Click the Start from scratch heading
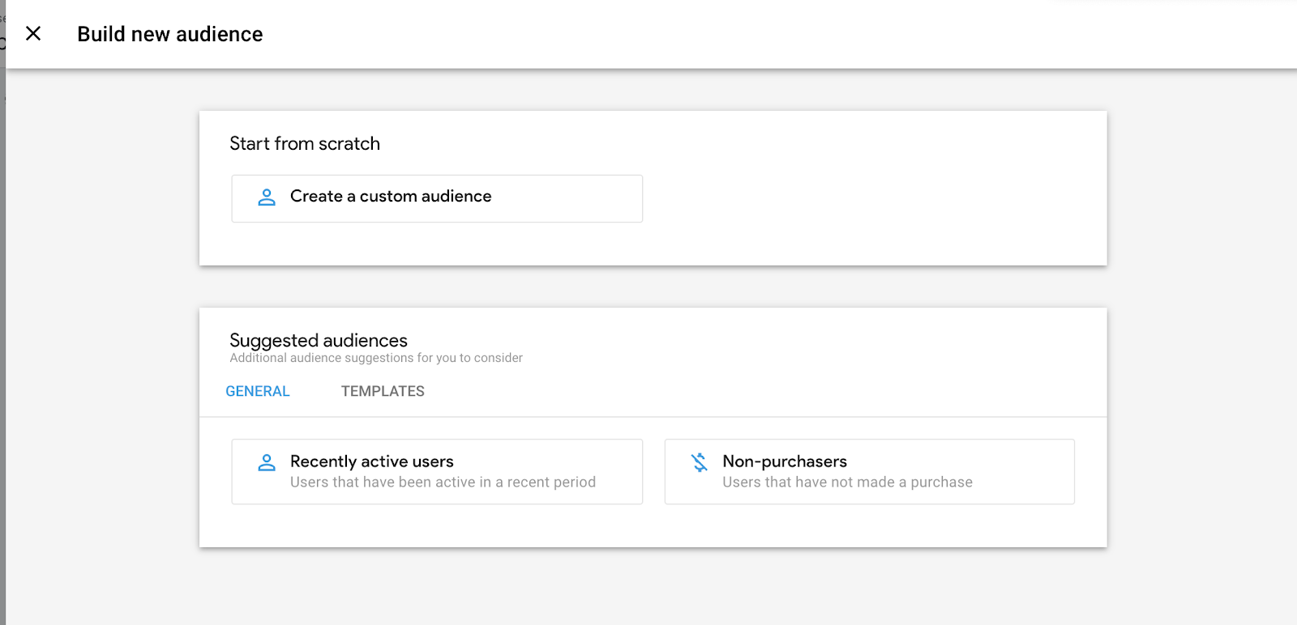The width and height of the screenshot is (1297, 625). [305, 143]
